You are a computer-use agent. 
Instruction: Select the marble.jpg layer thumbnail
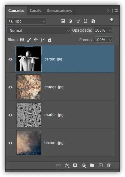pos(29,115)
